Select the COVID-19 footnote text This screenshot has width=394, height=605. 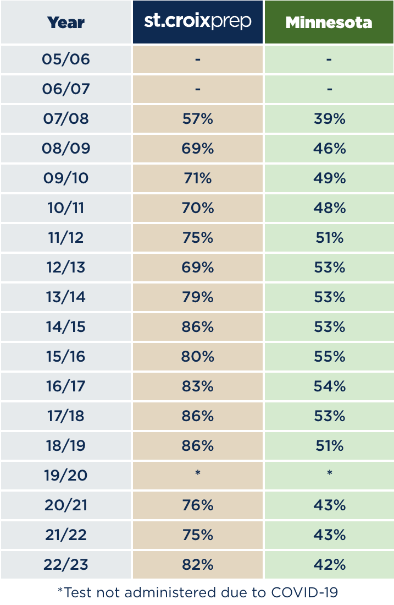point(198,592)
